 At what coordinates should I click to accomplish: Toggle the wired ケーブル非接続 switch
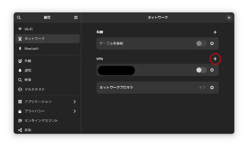pyautogui.click(x=201, y=43)
